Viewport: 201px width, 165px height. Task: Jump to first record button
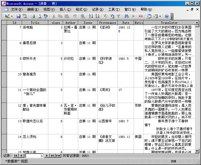coord(15,156)
